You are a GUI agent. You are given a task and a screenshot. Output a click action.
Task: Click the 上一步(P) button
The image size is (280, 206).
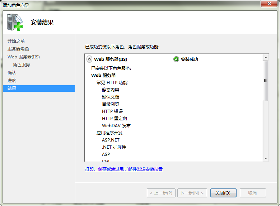coord(161,193)
